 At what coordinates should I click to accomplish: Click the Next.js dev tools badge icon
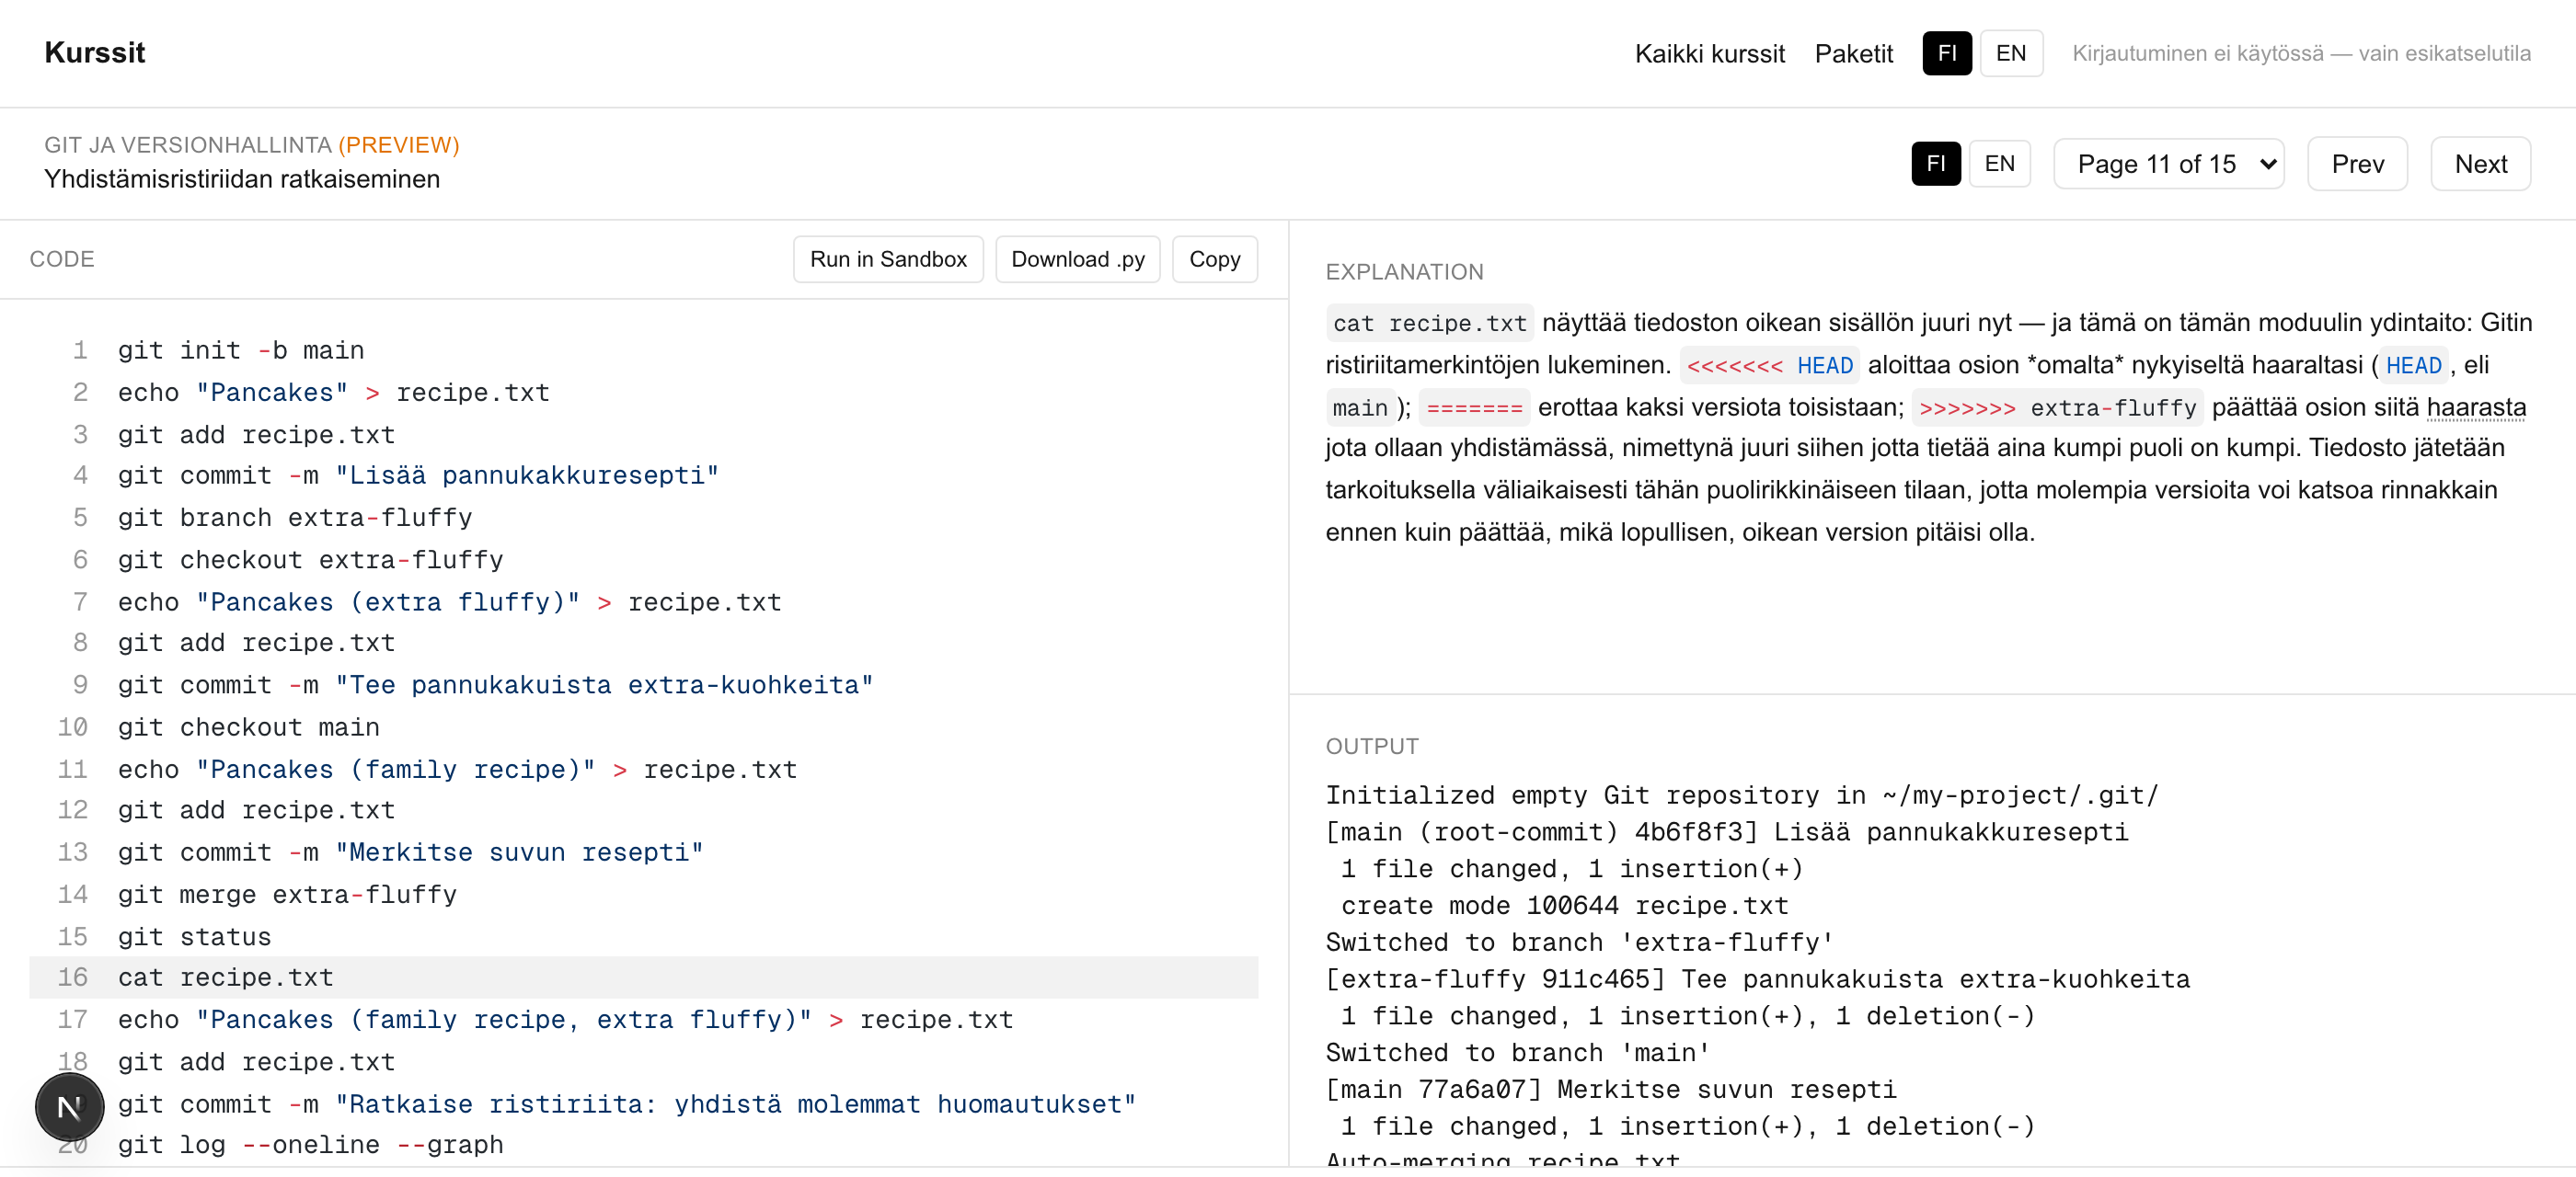pos(69,1107)
